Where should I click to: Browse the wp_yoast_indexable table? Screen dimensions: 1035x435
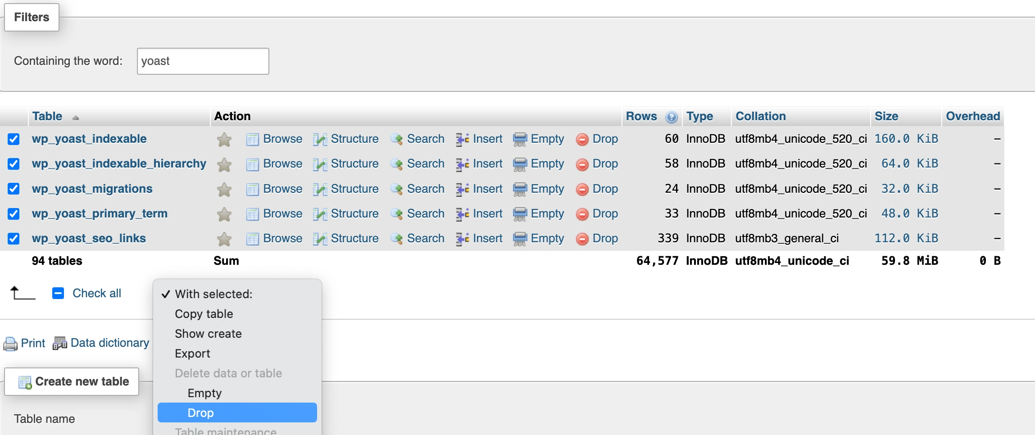click(x=282, y=139)
